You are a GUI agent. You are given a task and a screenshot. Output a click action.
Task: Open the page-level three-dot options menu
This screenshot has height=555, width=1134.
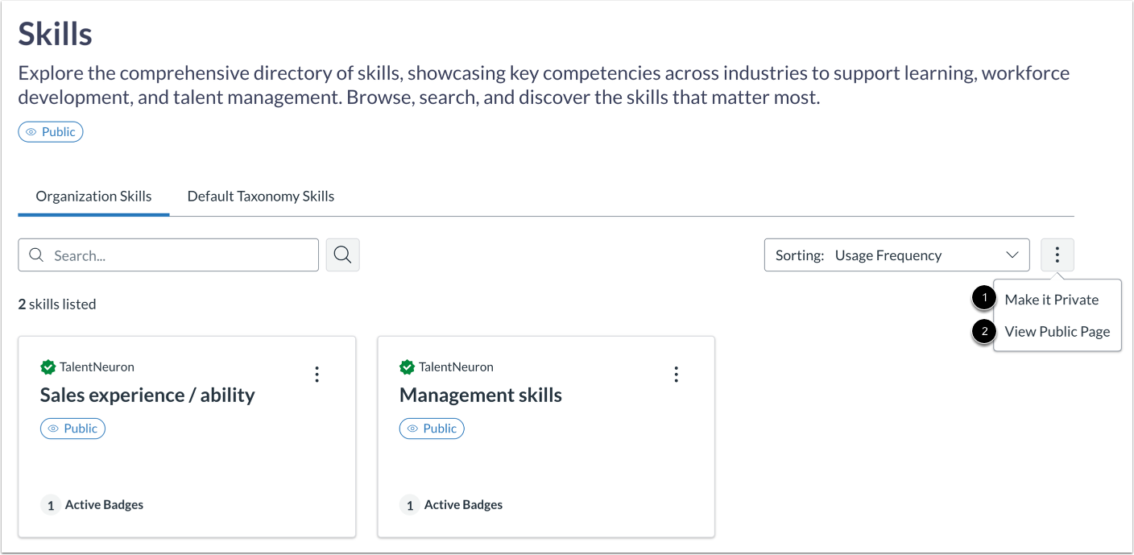coord(1057,255)
